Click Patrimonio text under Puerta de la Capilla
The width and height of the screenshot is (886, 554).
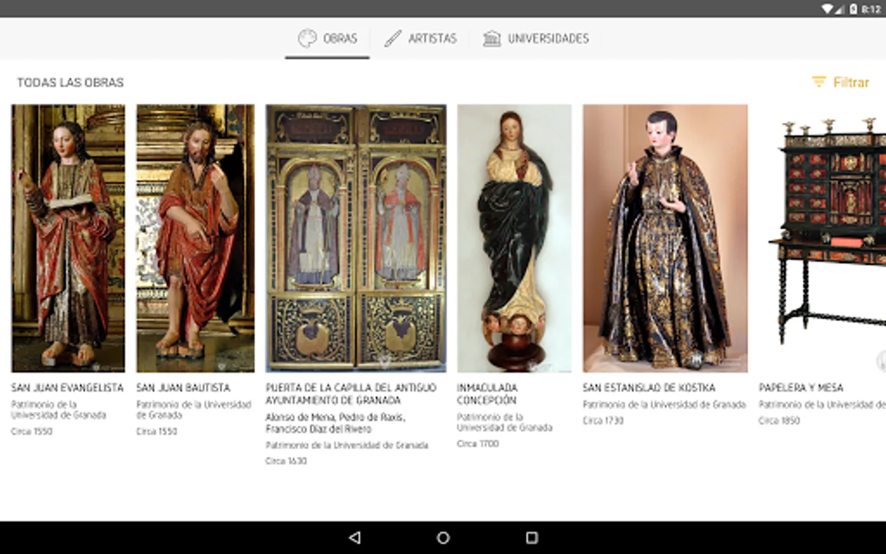347,445
